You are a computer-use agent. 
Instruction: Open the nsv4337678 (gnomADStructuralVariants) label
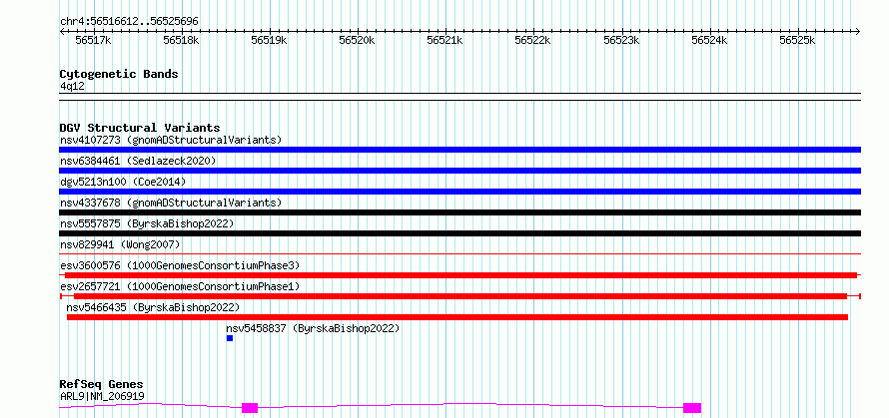click(171, 203)
